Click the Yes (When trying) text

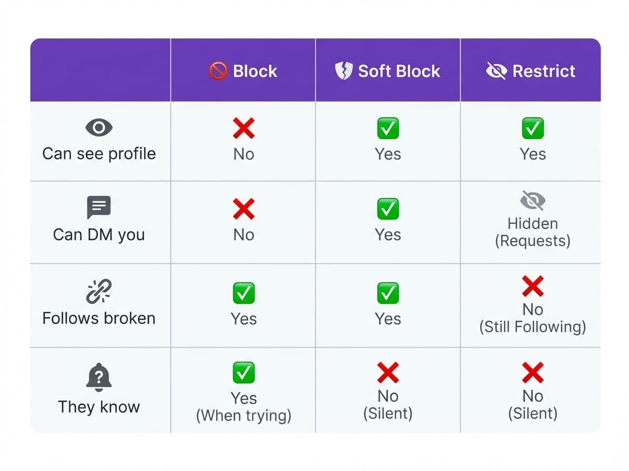[x=244, y=407]
